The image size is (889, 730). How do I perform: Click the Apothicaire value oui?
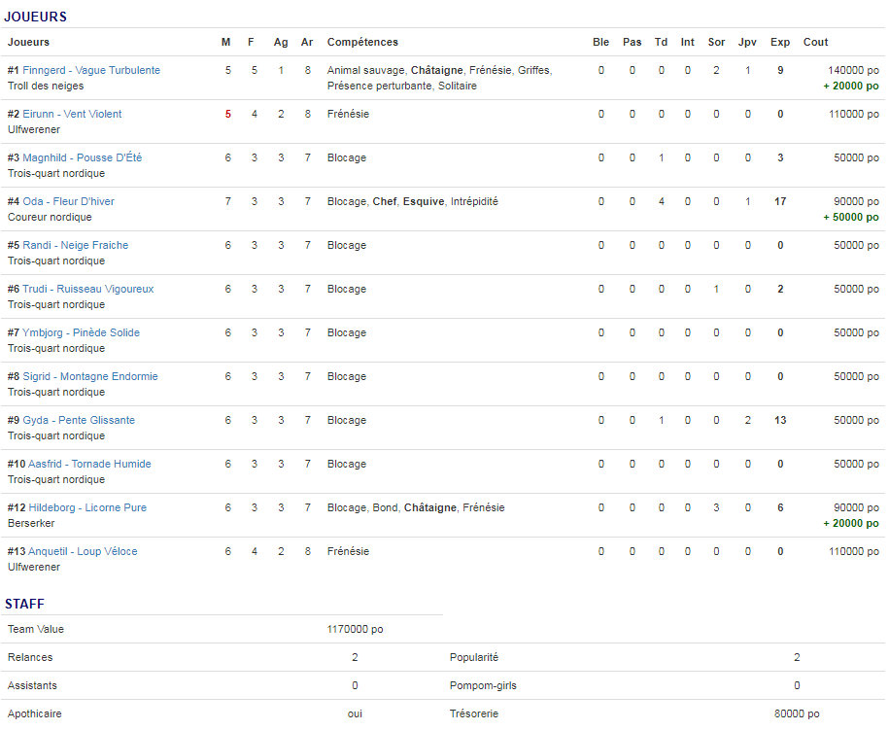(x=355, y=713)
